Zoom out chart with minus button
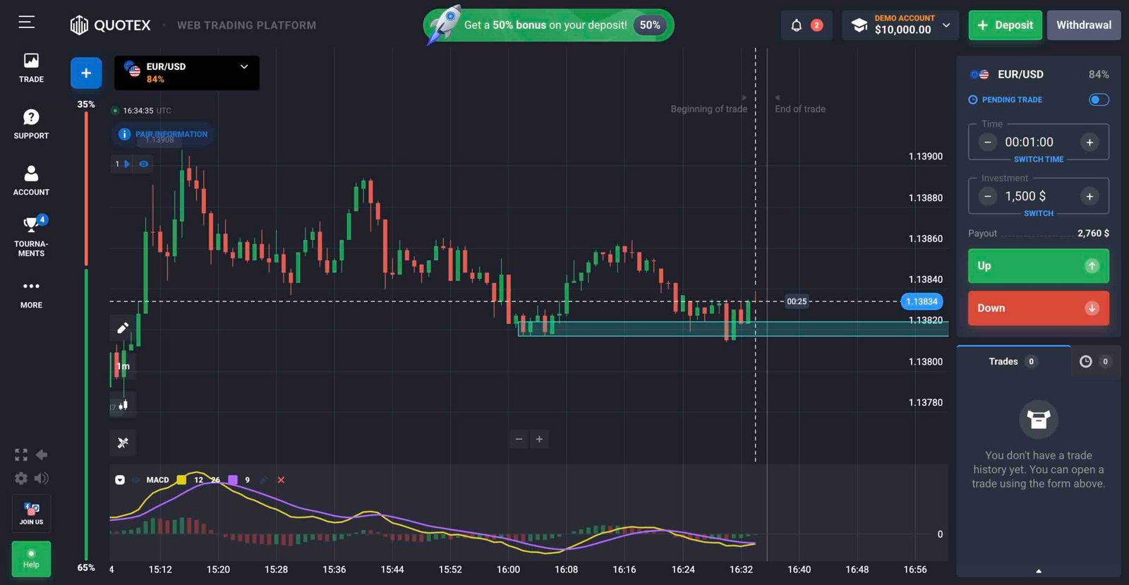 [519, 439]
